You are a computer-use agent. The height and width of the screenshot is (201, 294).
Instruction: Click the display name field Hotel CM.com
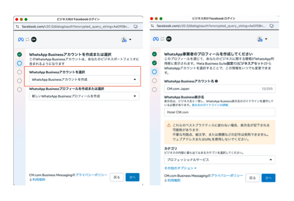point(220,112)
